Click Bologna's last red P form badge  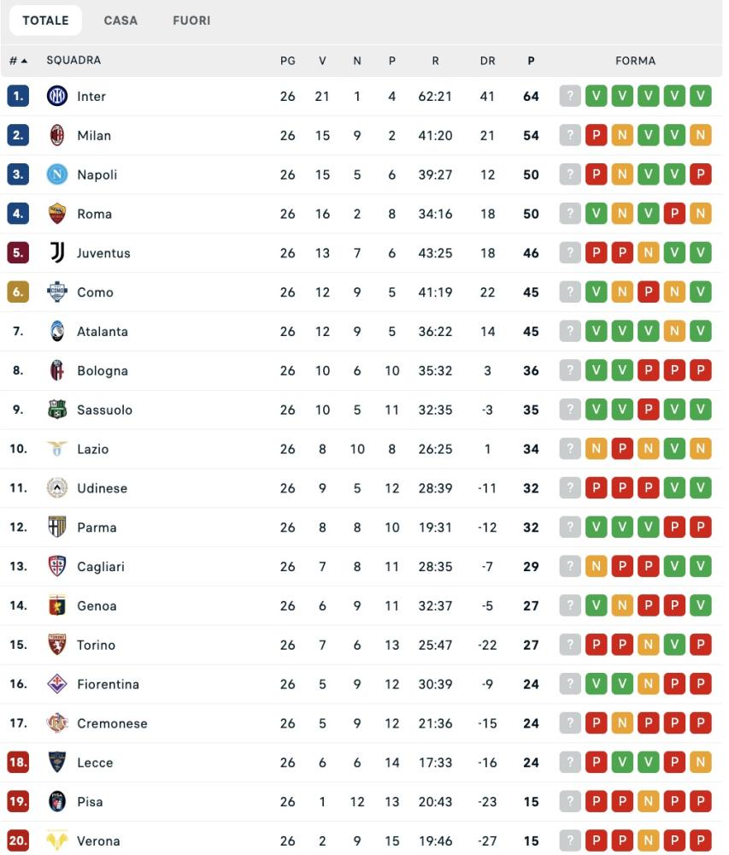click(701, 371)
